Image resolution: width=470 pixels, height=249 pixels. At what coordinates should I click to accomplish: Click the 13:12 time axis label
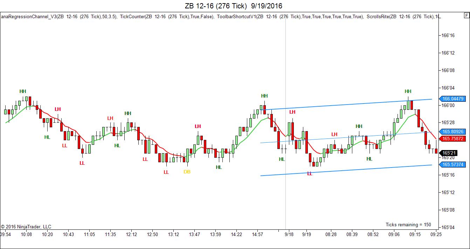tap(173, 234)
